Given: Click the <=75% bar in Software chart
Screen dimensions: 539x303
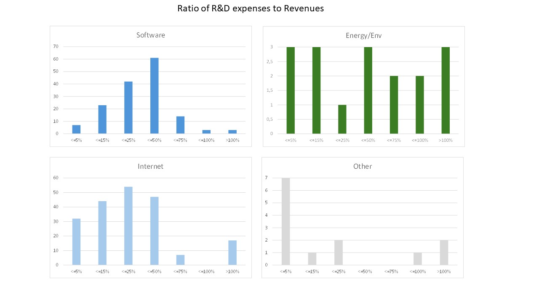Looking at the screenshot, I should coord(180,125).
